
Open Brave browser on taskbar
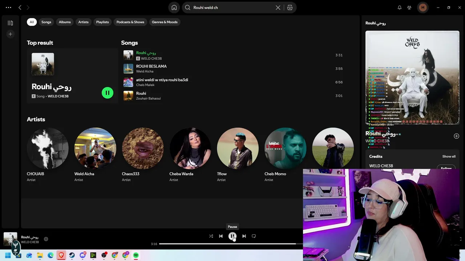click(x=61, y=255)
